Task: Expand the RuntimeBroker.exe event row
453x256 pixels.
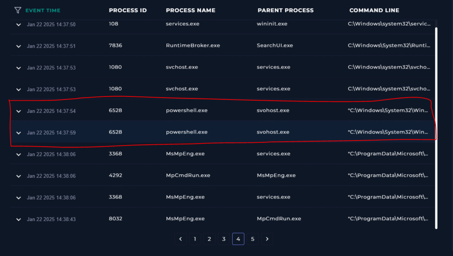Action: click(x=19, y=46)
